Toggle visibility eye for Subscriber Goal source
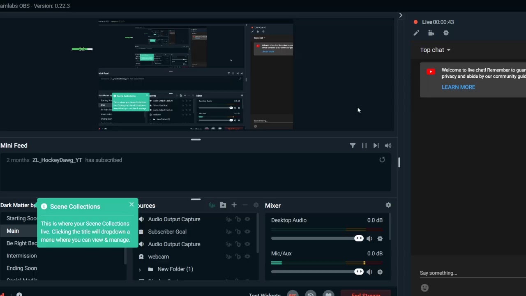The height and width of the screenshot is (296, 526). click(247, 232)
